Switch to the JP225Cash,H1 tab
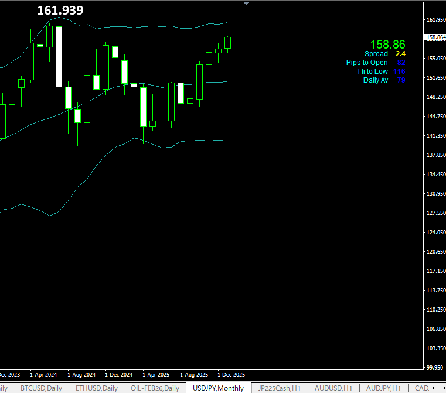Viewport: 446px width, 393px height. (279, 388)
